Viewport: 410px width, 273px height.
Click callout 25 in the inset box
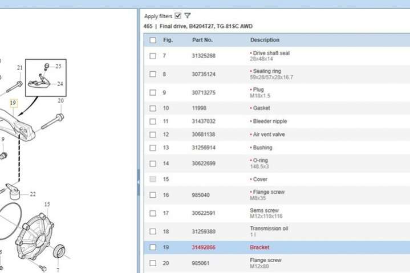tap(58, 66)
